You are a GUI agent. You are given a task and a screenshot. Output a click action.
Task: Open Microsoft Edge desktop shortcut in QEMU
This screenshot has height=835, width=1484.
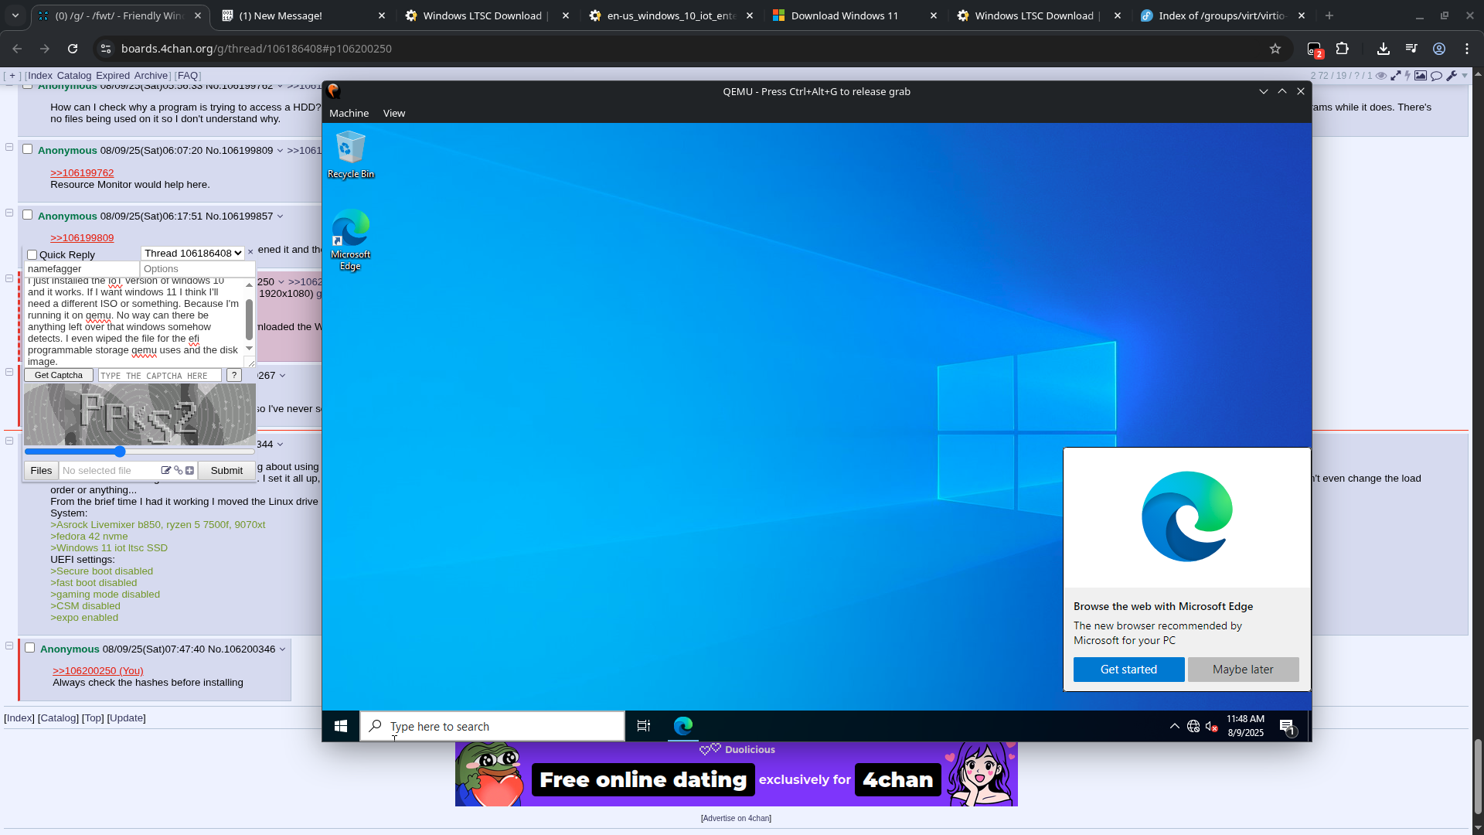click(x=350, y=239)
